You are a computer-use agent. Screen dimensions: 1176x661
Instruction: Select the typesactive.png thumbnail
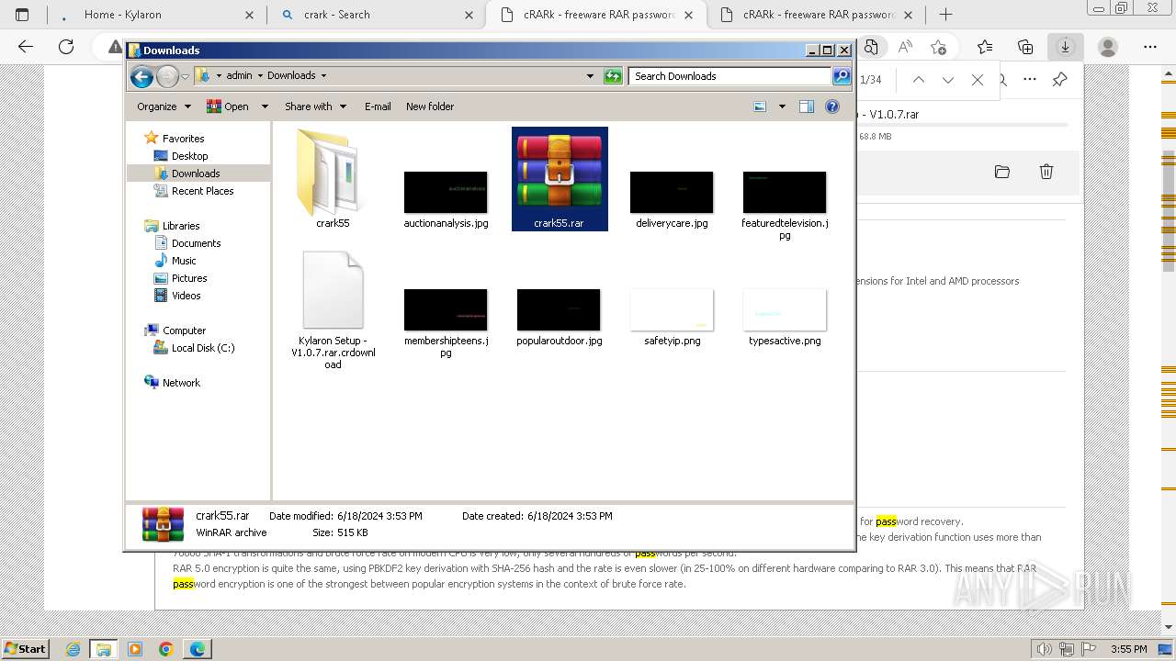[x=785, y=309]
